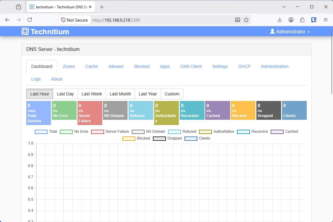Viewport: 333px width, 222px height.
Task: Toggle NX Domain legend entry
Action: pyautogui.click(x=149, y=132)
